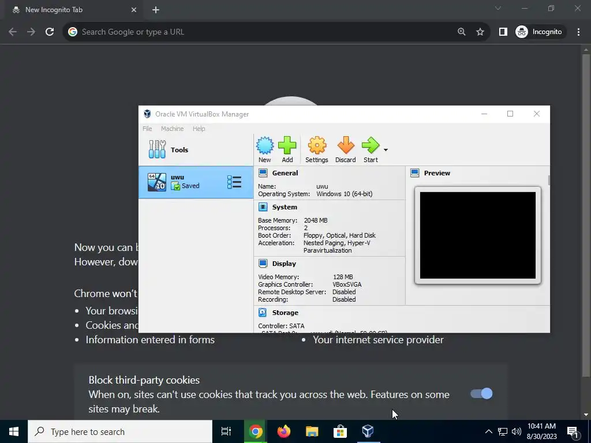Click Chrome page vertical scrollbar
The width and height of the screenshot is (591, 443).
point(586,215)
